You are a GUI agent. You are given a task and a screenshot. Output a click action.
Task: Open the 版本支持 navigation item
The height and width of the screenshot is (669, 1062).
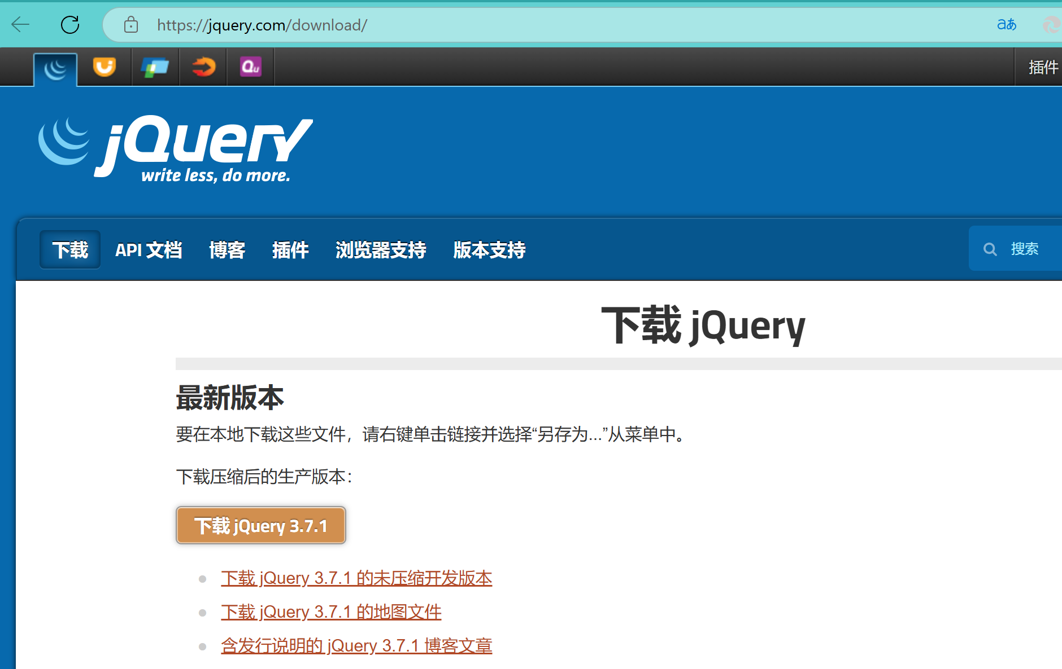tap(489, 250)
